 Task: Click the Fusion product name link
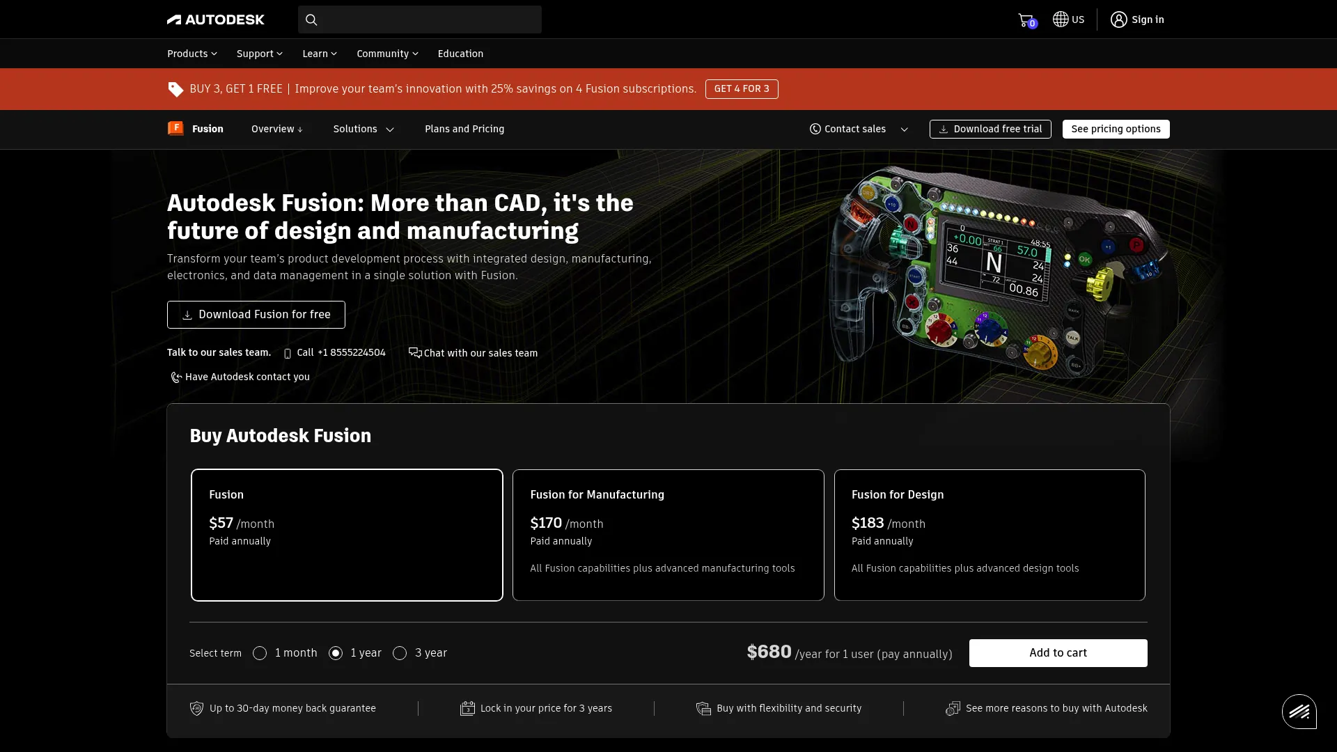(x=208, y=129)
